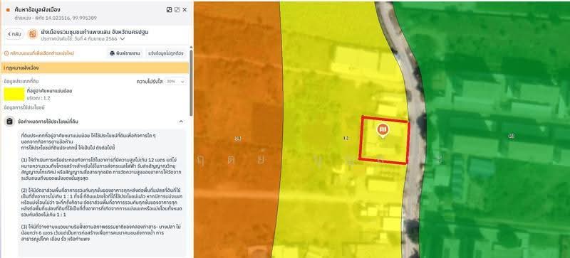Click the ข้อมูลประเภทที่ดิน label

(21, 81)
